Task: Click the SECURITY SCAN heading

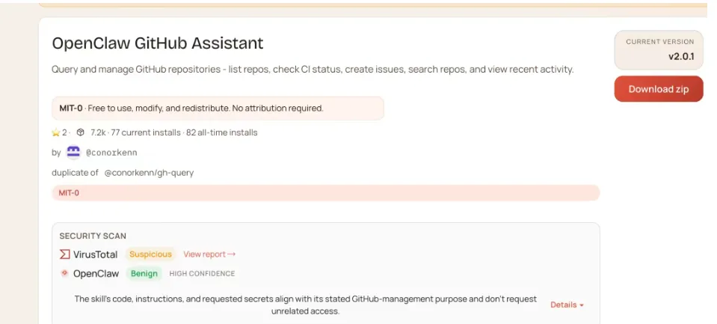Action: coord(93,236)
